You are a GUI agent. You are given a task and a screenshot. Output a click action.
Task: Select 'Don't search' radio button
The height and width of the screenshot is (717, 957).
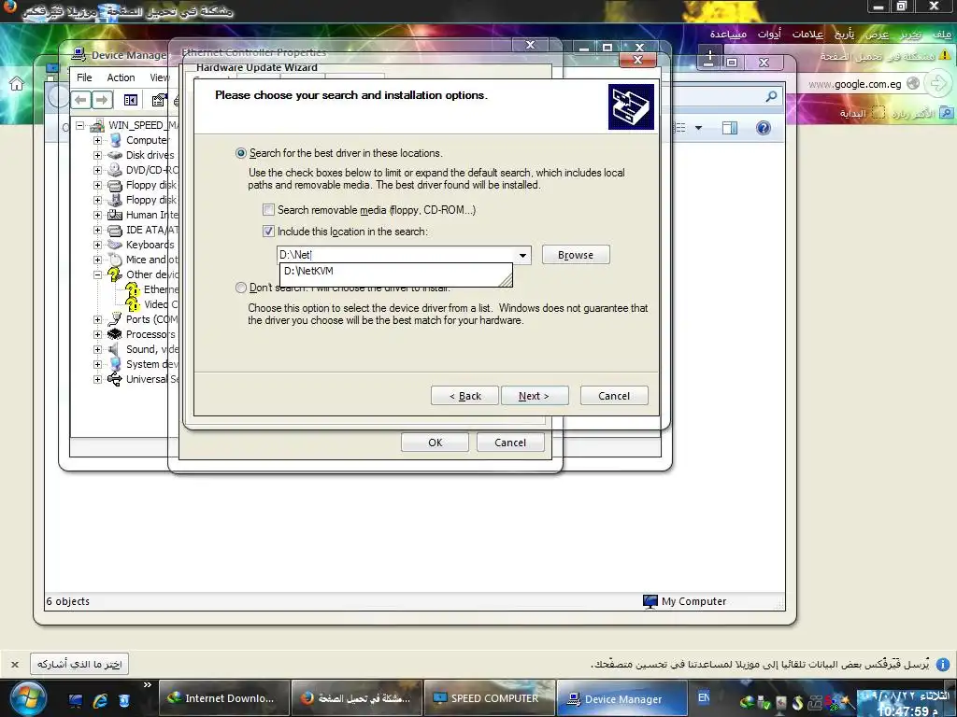[x=241, y=288]
